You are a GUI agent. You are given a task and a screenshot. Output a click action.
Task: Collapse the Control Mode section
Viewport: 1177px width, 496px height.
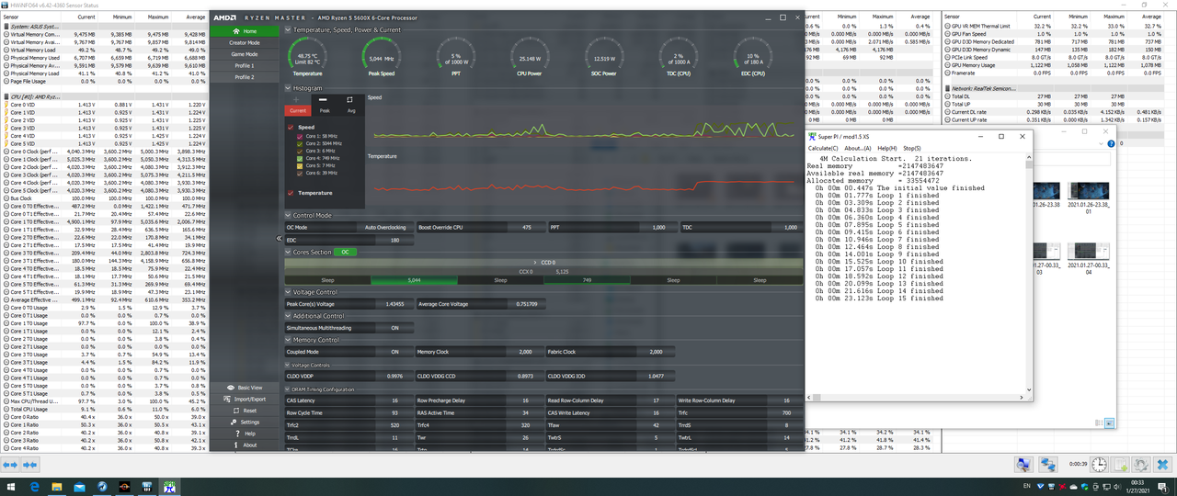click(287, 215)
